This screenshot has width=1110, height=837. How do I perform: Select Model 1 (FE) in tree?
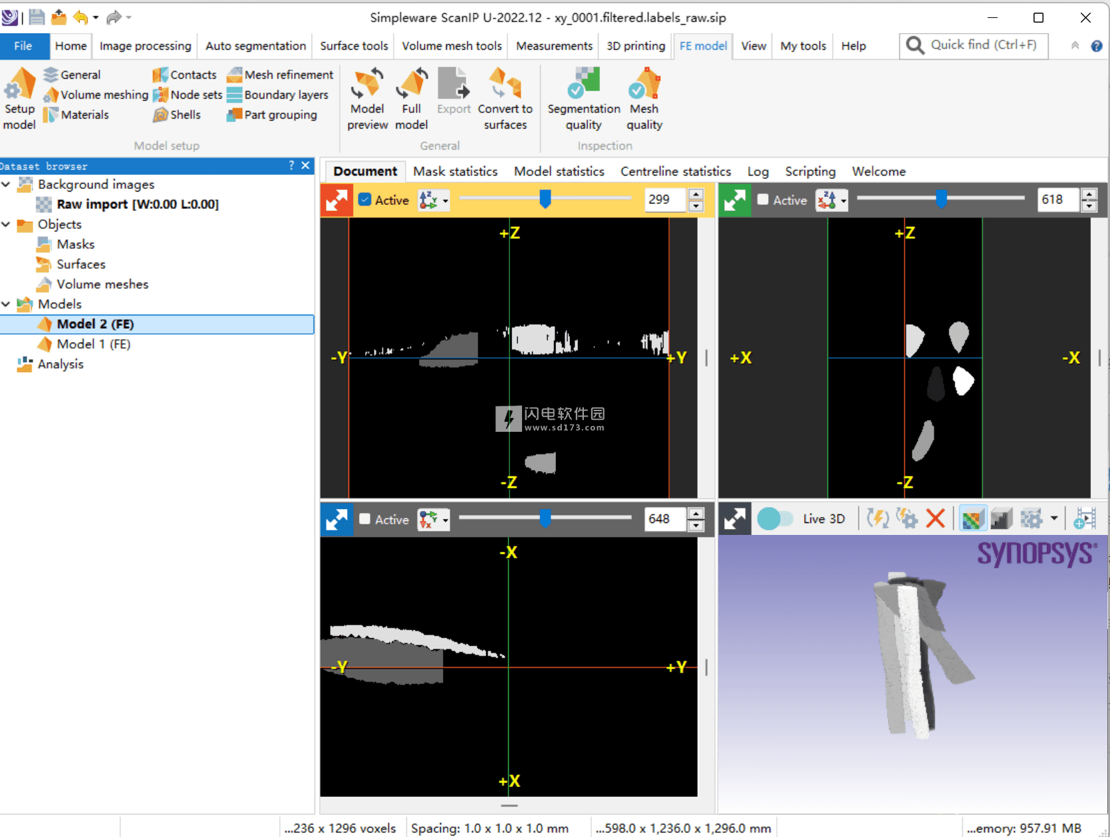[x=93, y=344]
